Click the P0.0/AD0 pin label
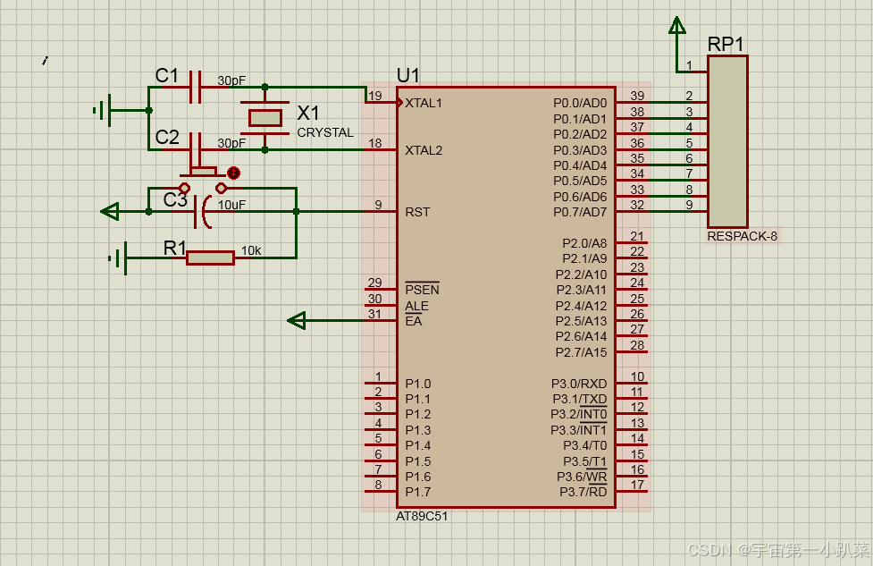The height and width of the screenshot is (566, 873). coord(580,103)
